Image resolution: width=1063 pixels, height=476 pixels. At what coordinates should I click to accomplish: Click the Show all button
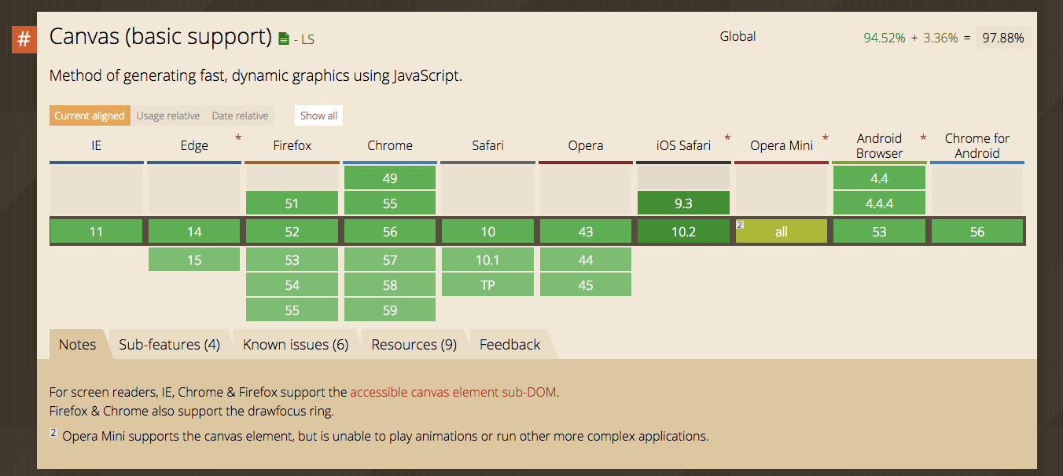pyautogui.click(x=318, y=115)
